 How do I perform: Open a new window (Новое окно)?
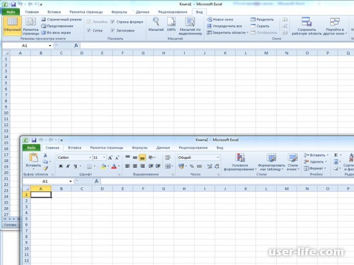point(220,19)
